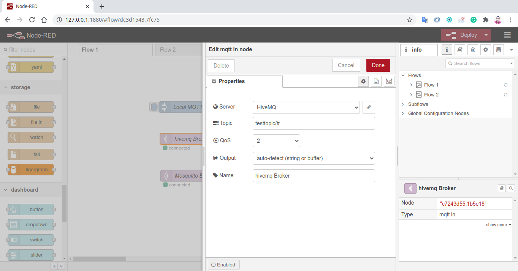518x271 pixels.
Task: Collapse the storage palette category
Action: [31, 87]
